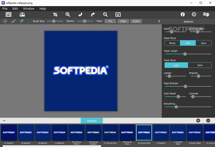Randomize the effect with the dice icon
Viewport: 215px width, 147px height.
click(206, 14)
